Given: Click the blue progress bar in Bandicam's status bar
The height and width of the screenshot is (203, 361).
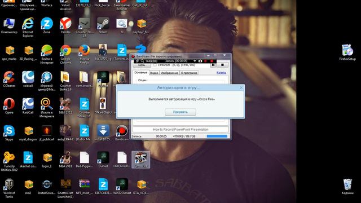Looking at the screenshot, I should pyautogui.click(x=217, y=136).
